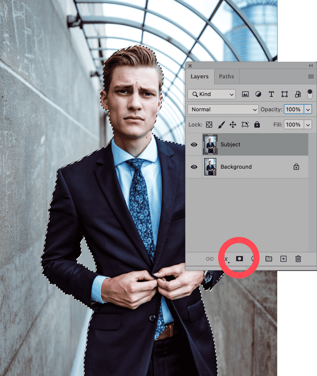The height and width of the screenshot is (376, 317).
Task: Click the Link layers icon
Action: click(210, 259)
